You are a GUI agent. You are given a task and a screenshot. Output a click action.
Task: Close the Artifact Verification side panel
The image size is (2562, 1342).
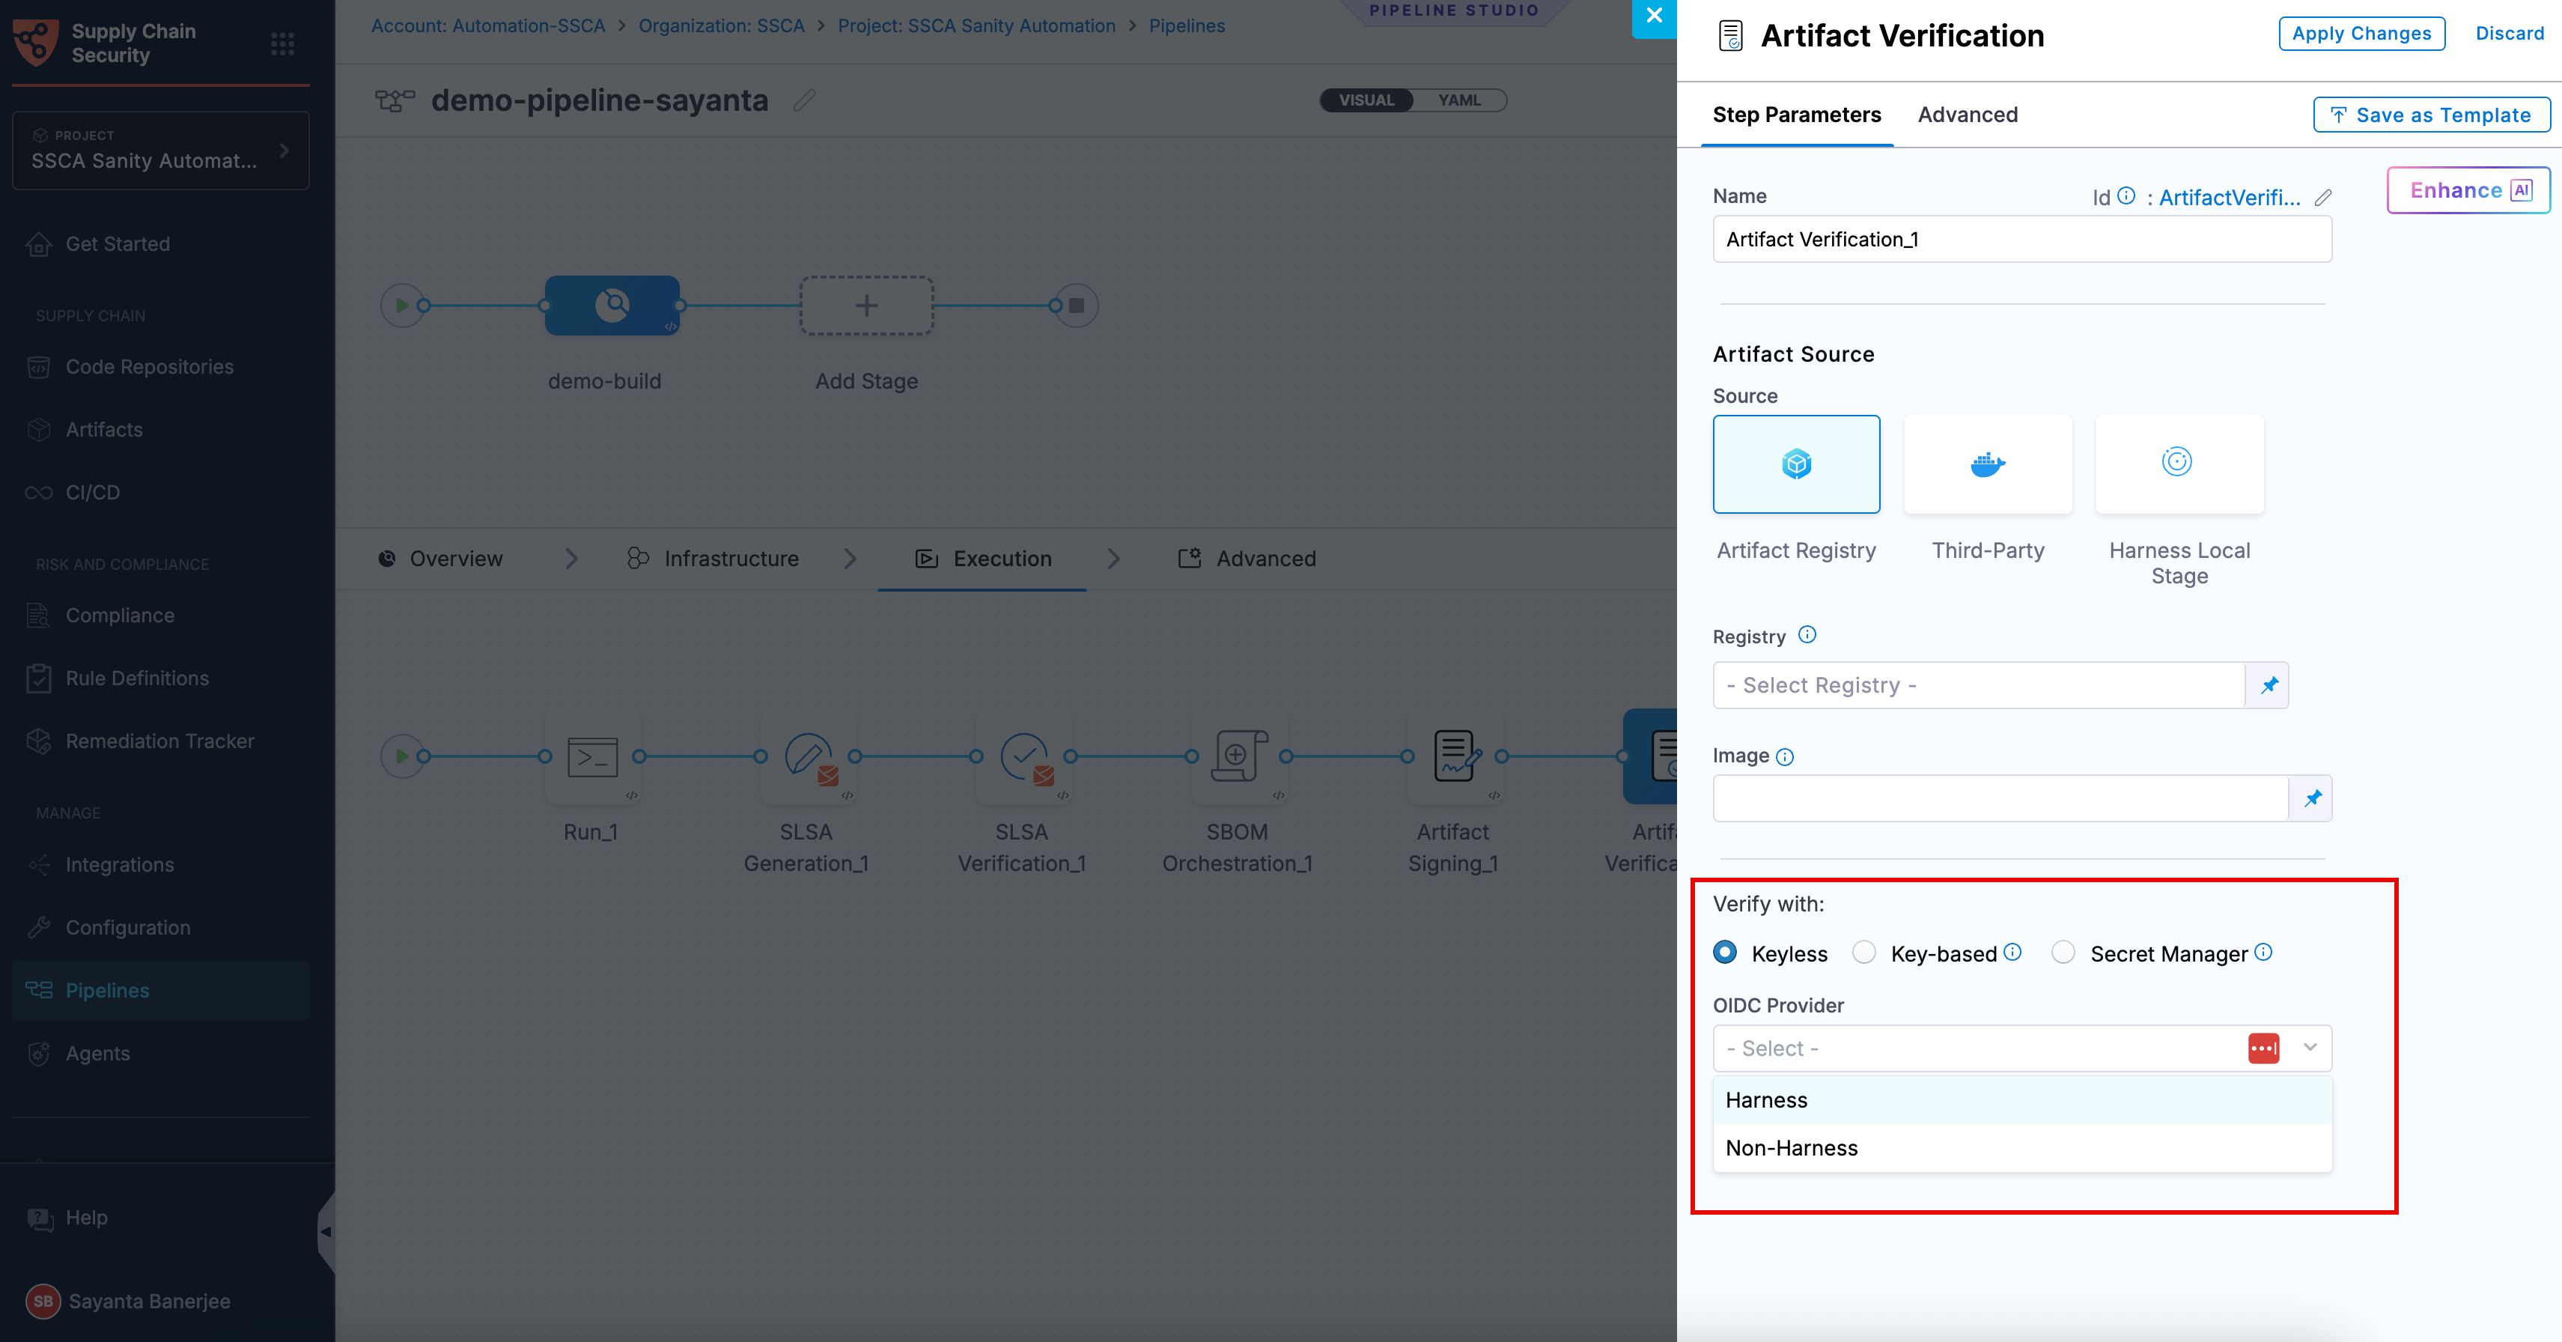[x=1654, y=17]
